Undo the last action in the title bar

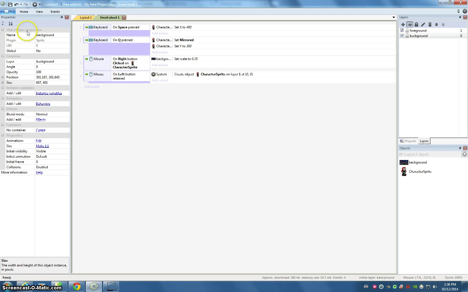coord(16,4)
